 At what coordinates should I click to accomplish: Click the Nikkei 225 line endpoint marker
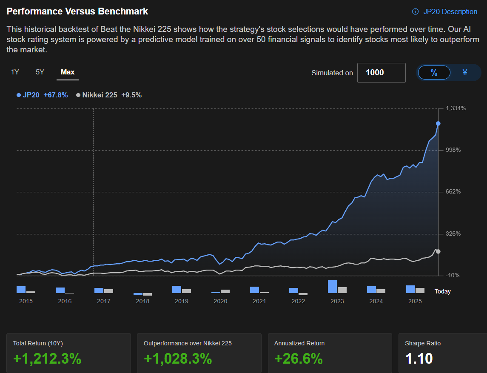pyautogui.click(x=438, y=251)
